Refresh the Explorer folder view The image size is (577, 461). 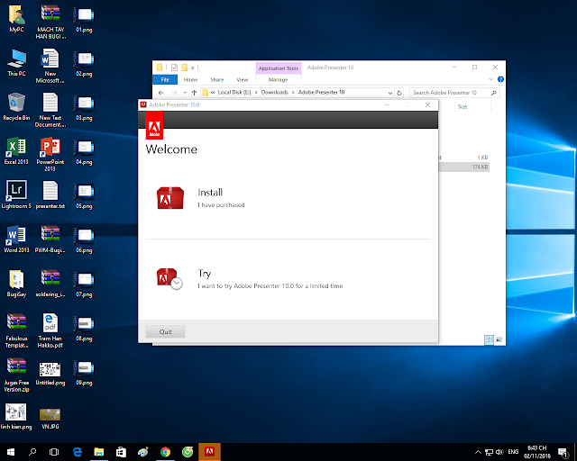click(399, 93)
